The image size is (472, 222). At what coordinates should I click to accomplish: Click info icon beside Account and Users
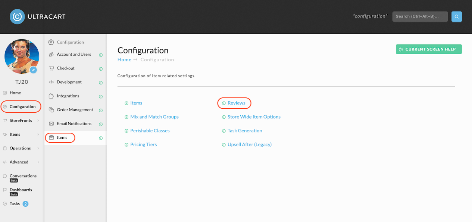(x=101, y=55)
